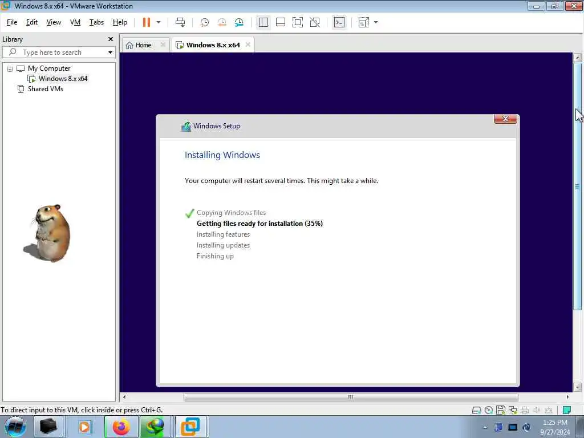The width and height of the screenshot is (584, 438).
Task: Open the library search dropdown arrow
Action: click(x=110, y=52)
